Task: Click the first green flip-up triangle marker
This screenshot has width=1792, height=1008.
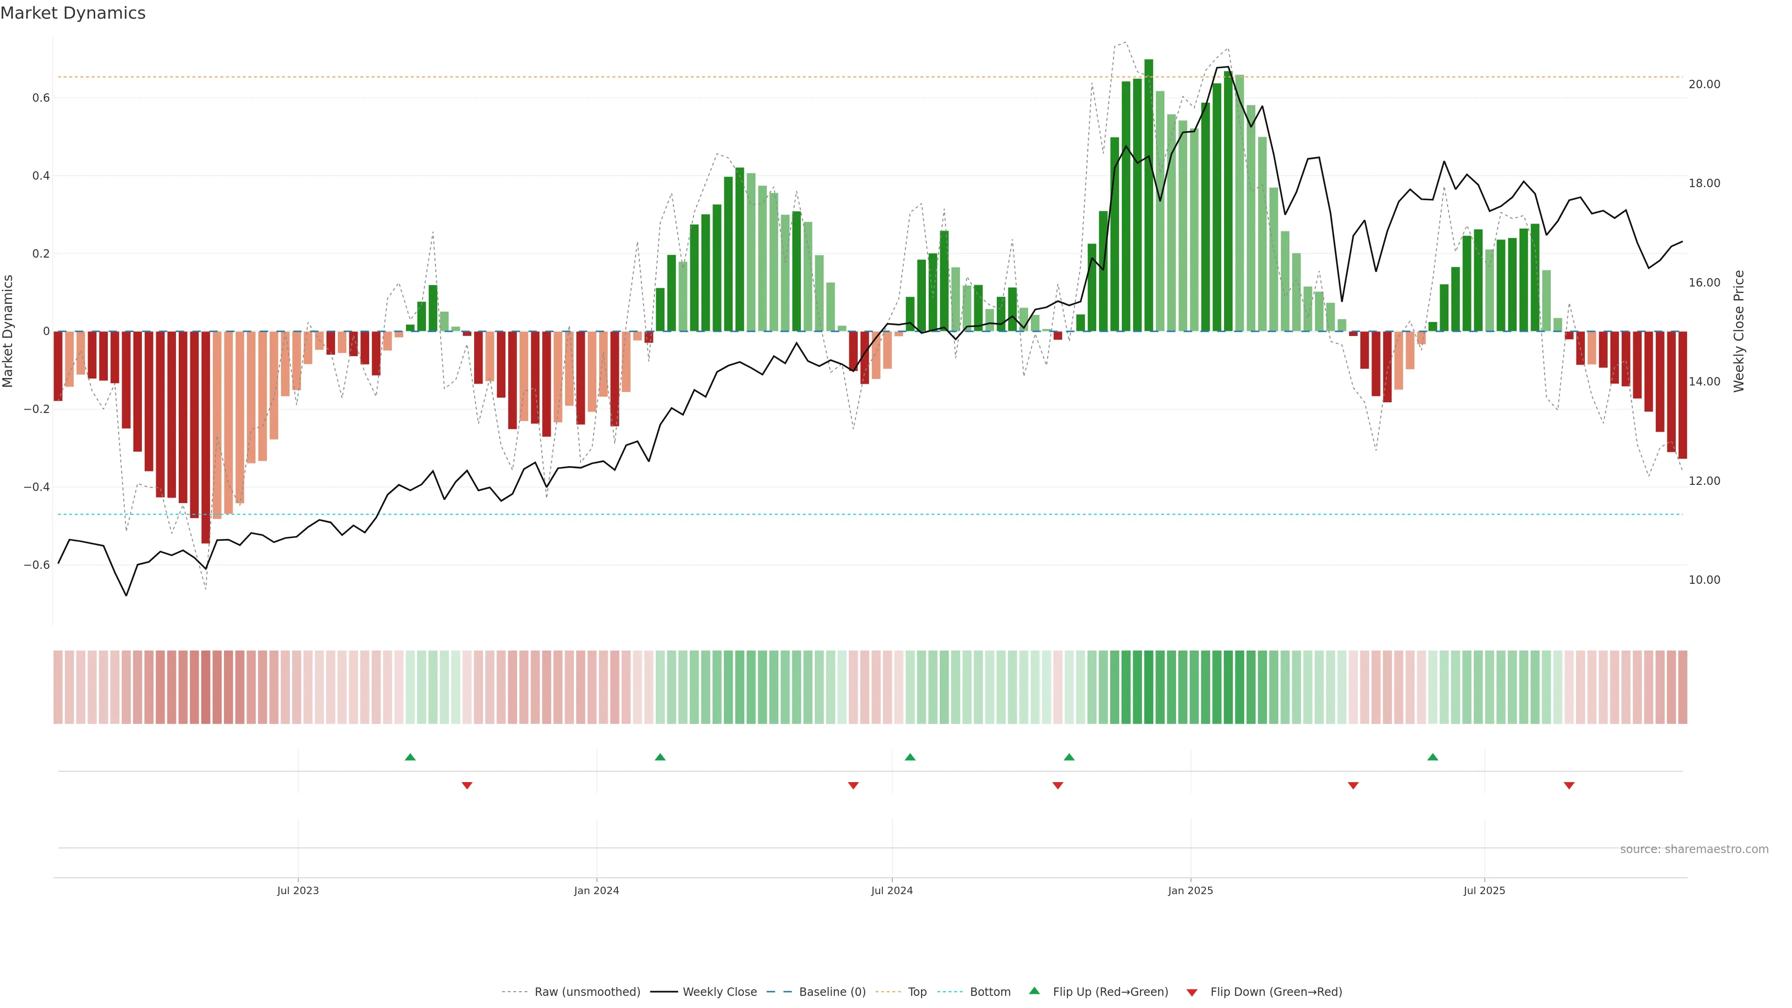Action: 410,757
